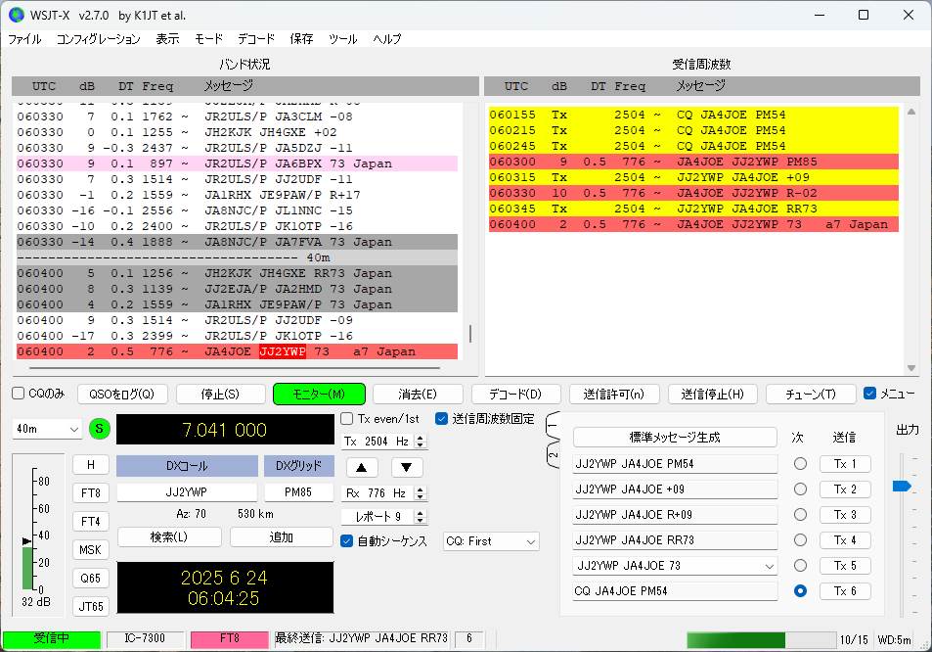Viewport: 932px width, 652px height.
Task: Click the frequency down arrow button
Action: click(x=407, y=468)
